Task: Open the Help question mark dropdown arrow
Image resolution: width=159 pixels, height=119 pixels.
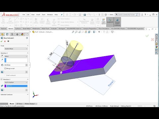Action: [148, 15]
